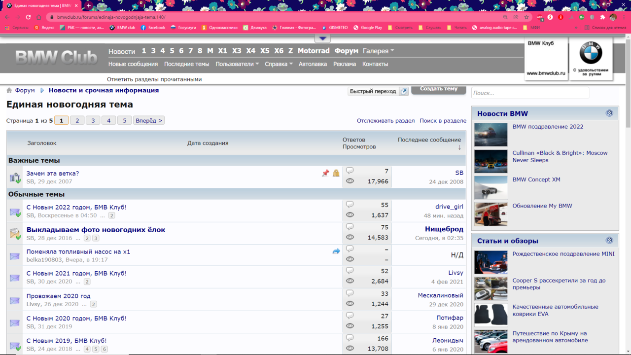Go to page 5 of thread list
This screenshot has width=631, height=355.
124,120
